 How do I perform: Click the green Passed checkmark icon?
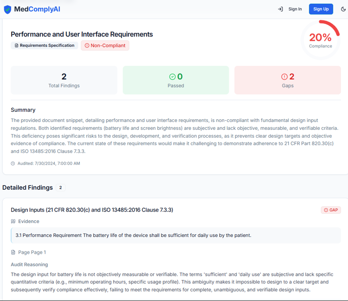[x=173, y=77]
